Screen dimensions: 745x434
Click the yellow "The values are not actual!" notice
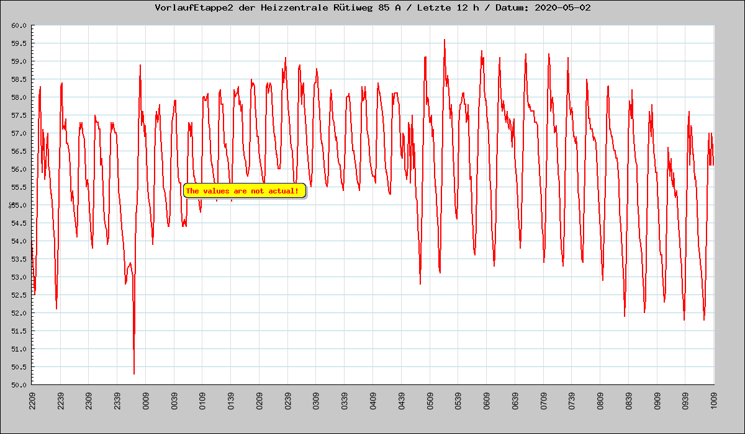tap(245, 191)
